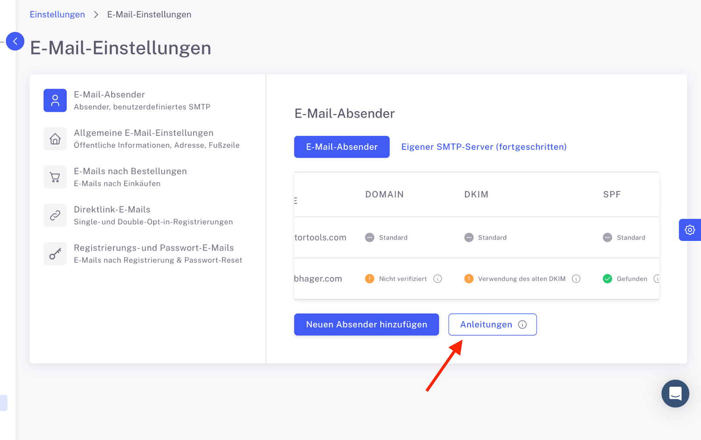
Task: Click the orange Nicht verifiziert warning badge
Action: 370,279
